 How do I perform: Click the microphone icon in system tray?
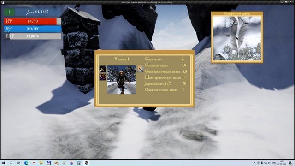(262, 163)
